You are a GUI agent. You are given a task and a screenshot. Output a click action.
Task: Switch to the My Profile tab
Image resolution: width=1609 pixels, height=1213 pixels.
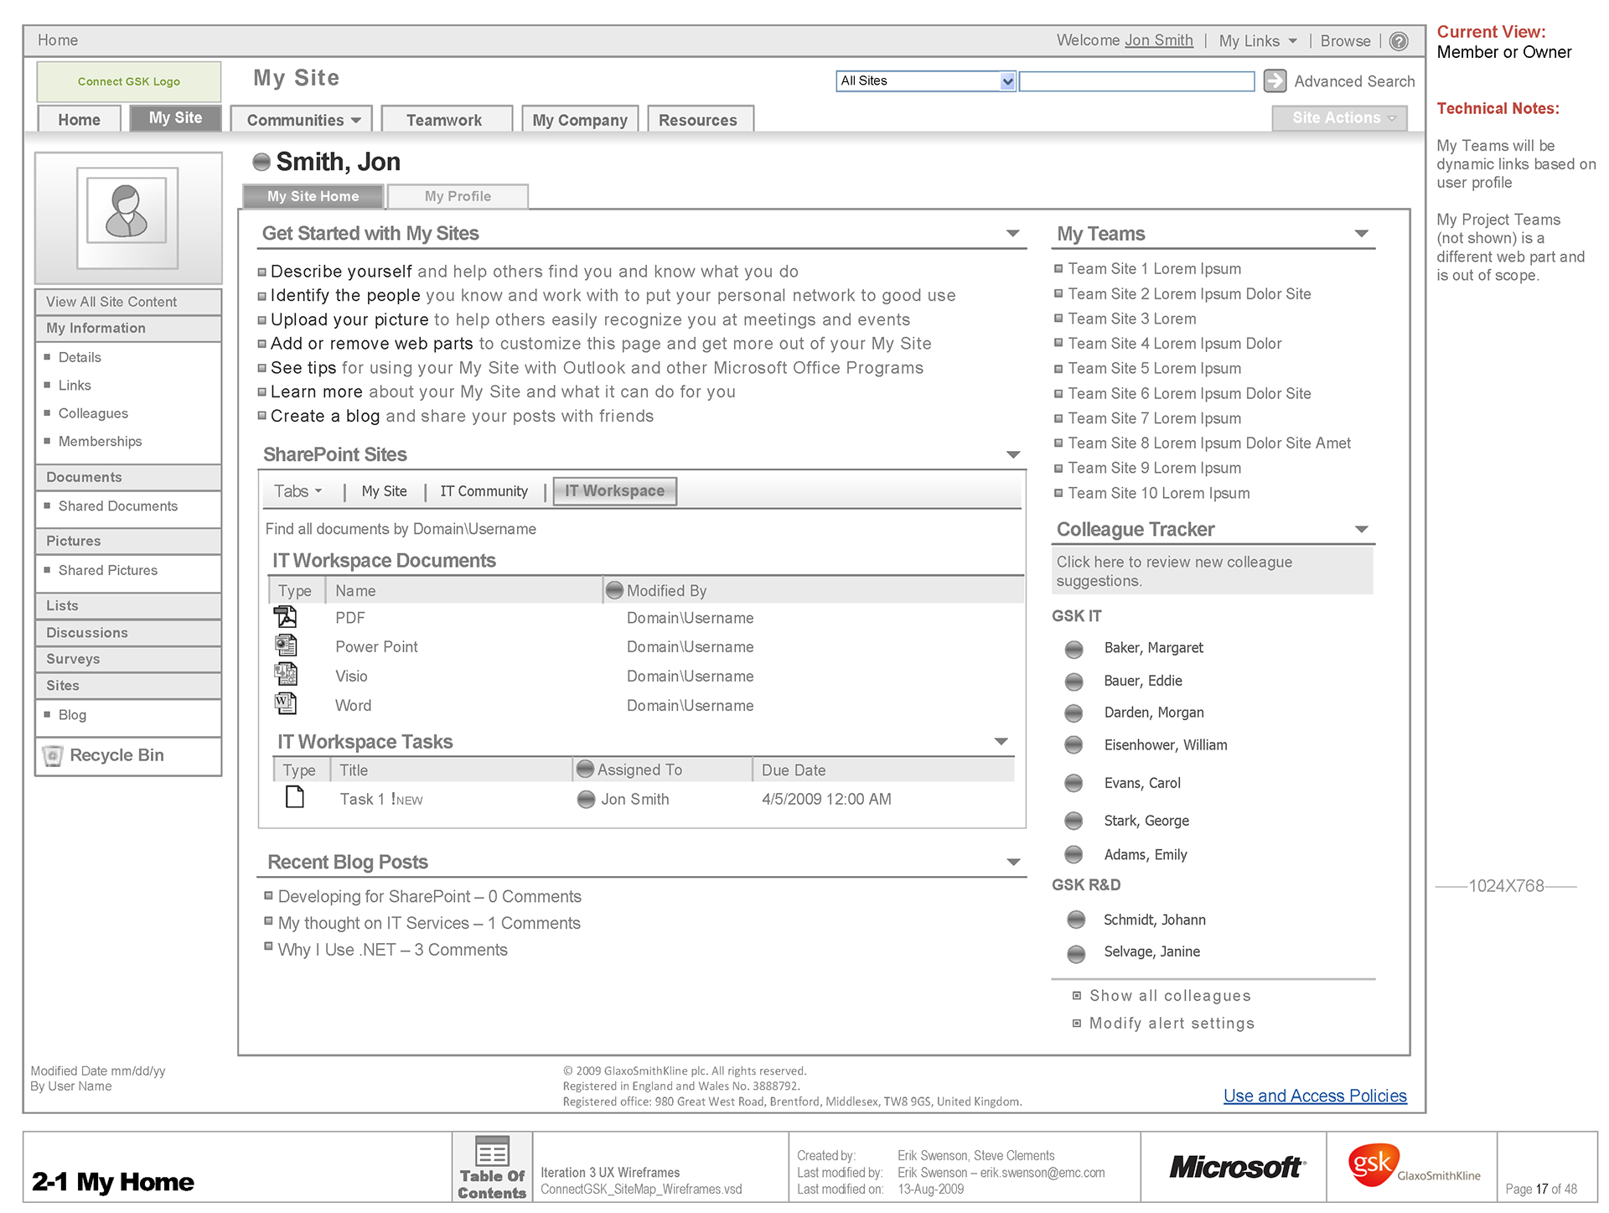(458, 196)
